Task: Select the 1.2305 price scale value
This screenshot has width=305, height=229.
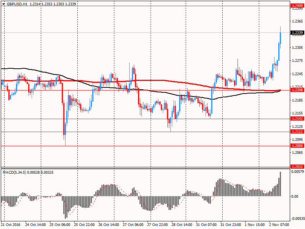Action: point(297,47)
